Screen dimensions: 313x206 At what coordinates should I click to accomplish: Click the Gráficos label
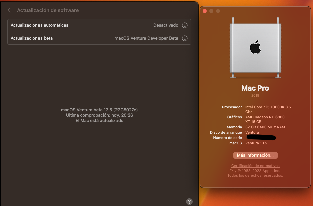(234, 117)
